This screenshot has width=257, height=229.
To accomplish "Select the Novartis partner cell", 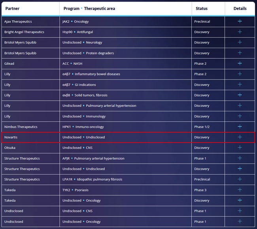I will pyautogui.click(x=31, y=137).
